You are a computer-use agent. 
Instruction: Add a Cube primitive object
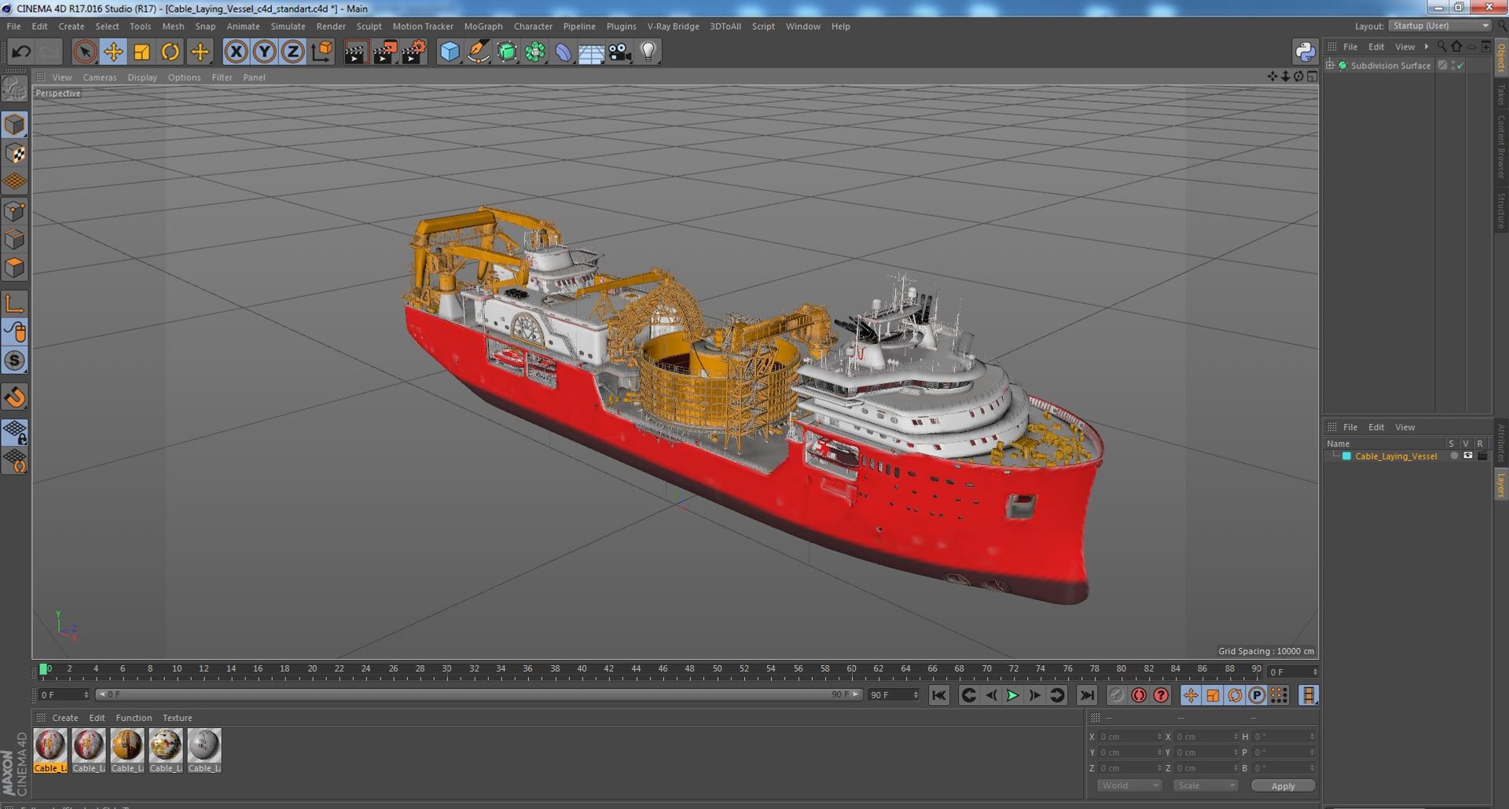[450, 52]
